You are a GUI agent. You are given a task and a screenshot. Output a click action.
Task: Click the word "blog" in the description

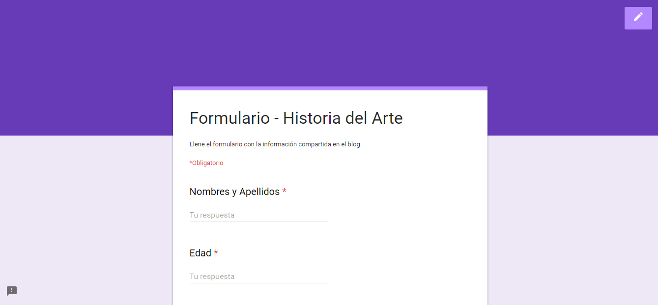coord(354,144)
